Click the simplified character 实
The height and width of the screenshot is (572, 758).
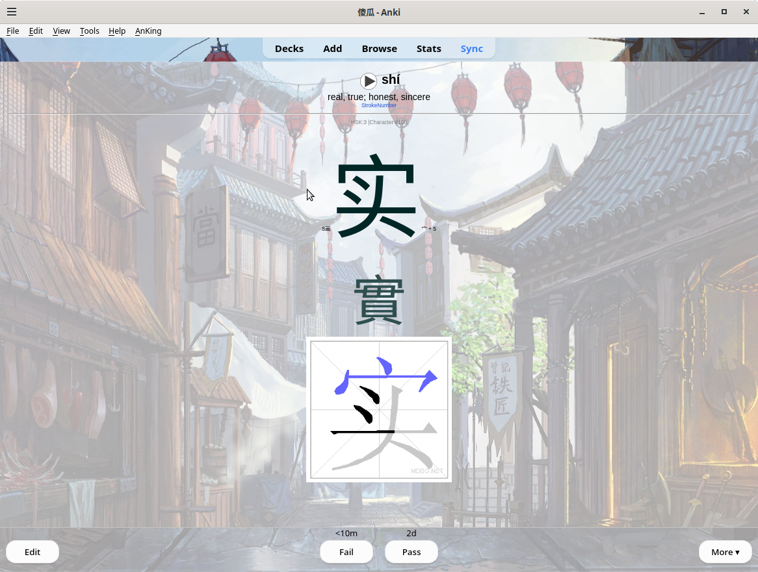pos(376,196)
